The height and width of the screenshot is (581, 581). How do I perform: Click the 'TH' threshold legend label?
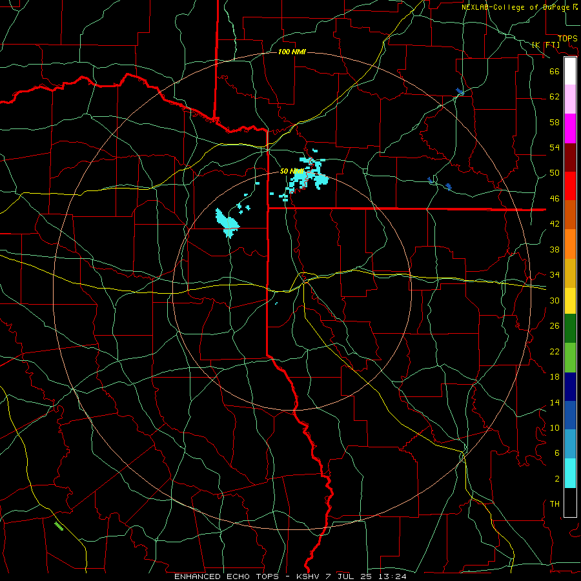click(555, 504)
